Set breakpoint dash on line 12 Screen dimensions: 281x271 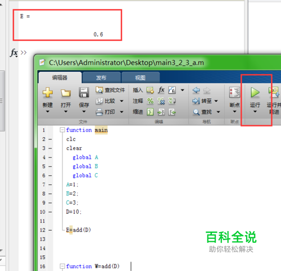(50, 230)
